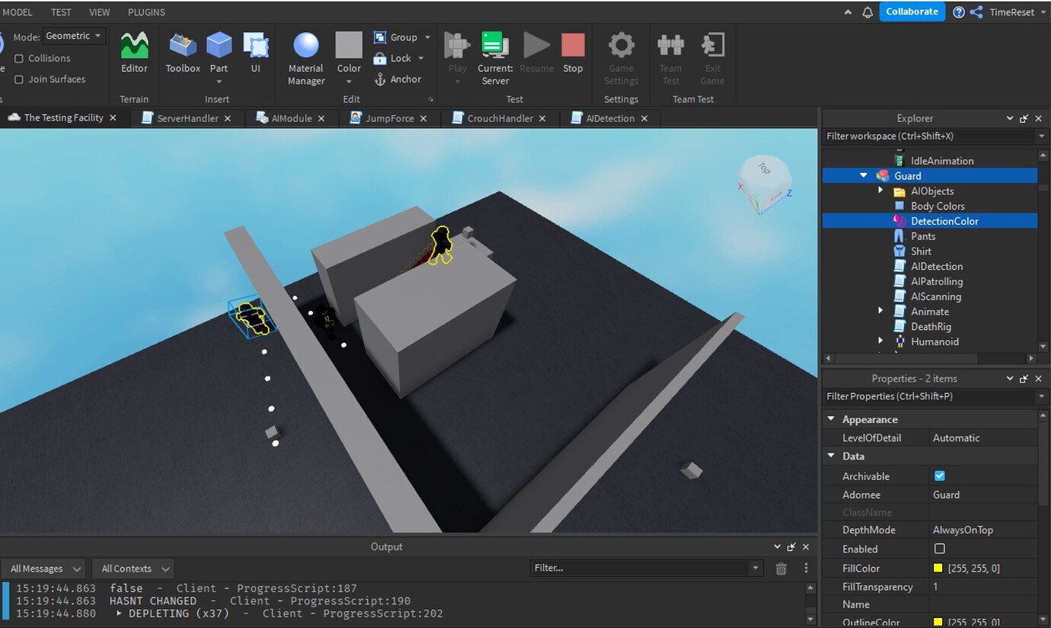Open the VIEW ribbon tab

[x=99, y=11]
